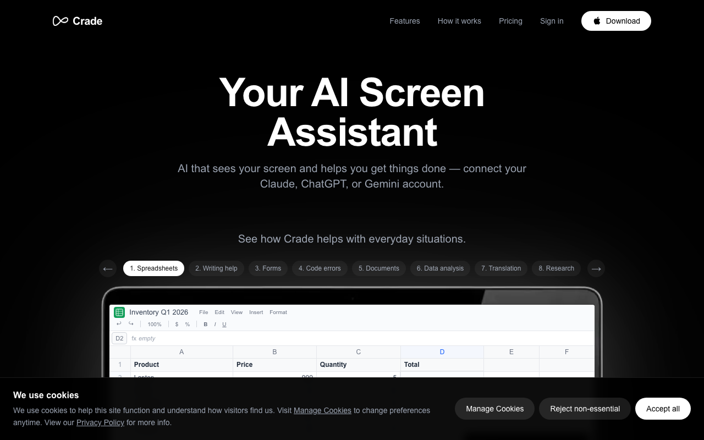Select column B header
The width and height of the screenshot is (704, 440).
pyautogui.click(x=274, y=352)
